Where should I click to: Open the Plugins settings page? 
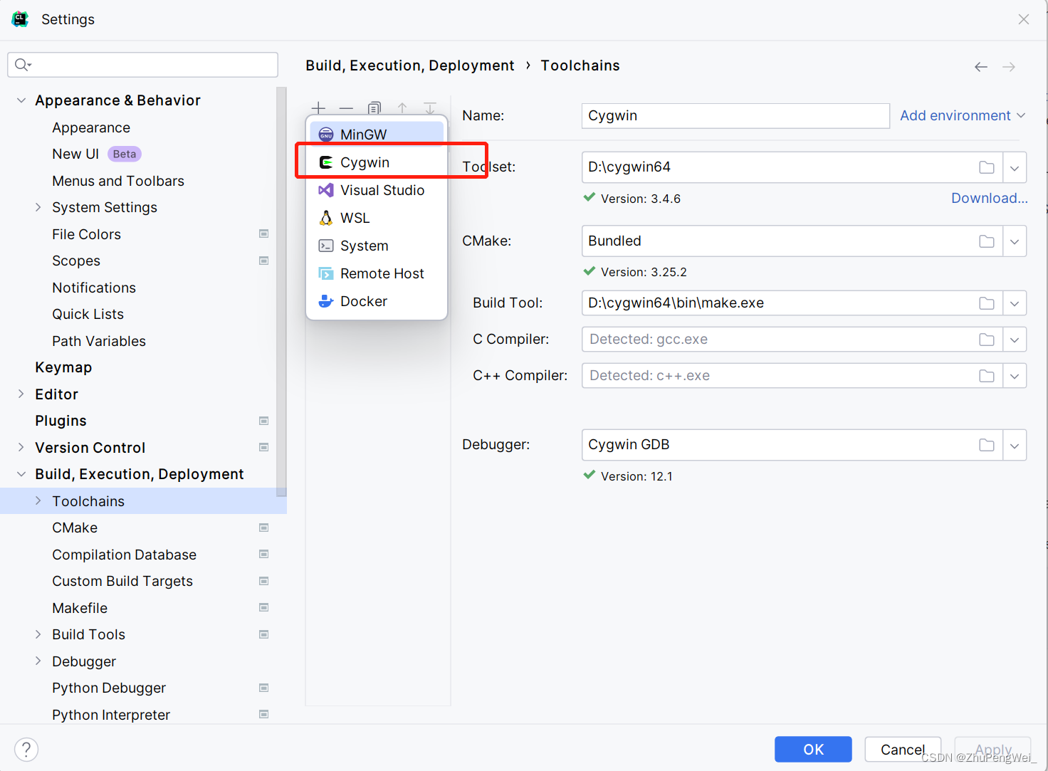click(61, 421)
